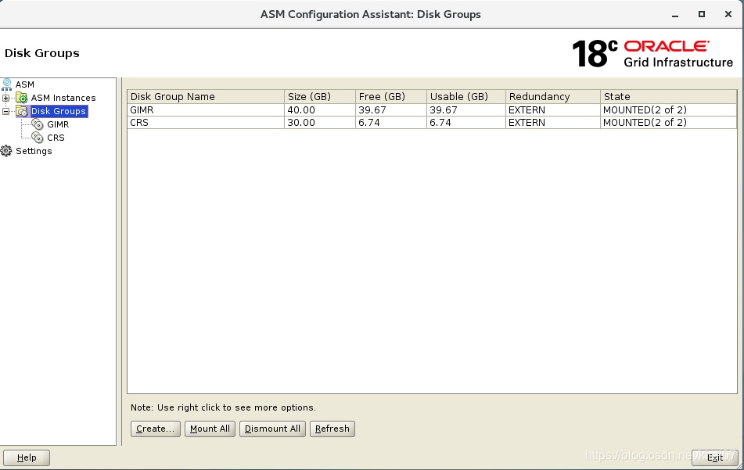Expand the ASM Instances tree node

pyautogui.click(x=5, y=99)
